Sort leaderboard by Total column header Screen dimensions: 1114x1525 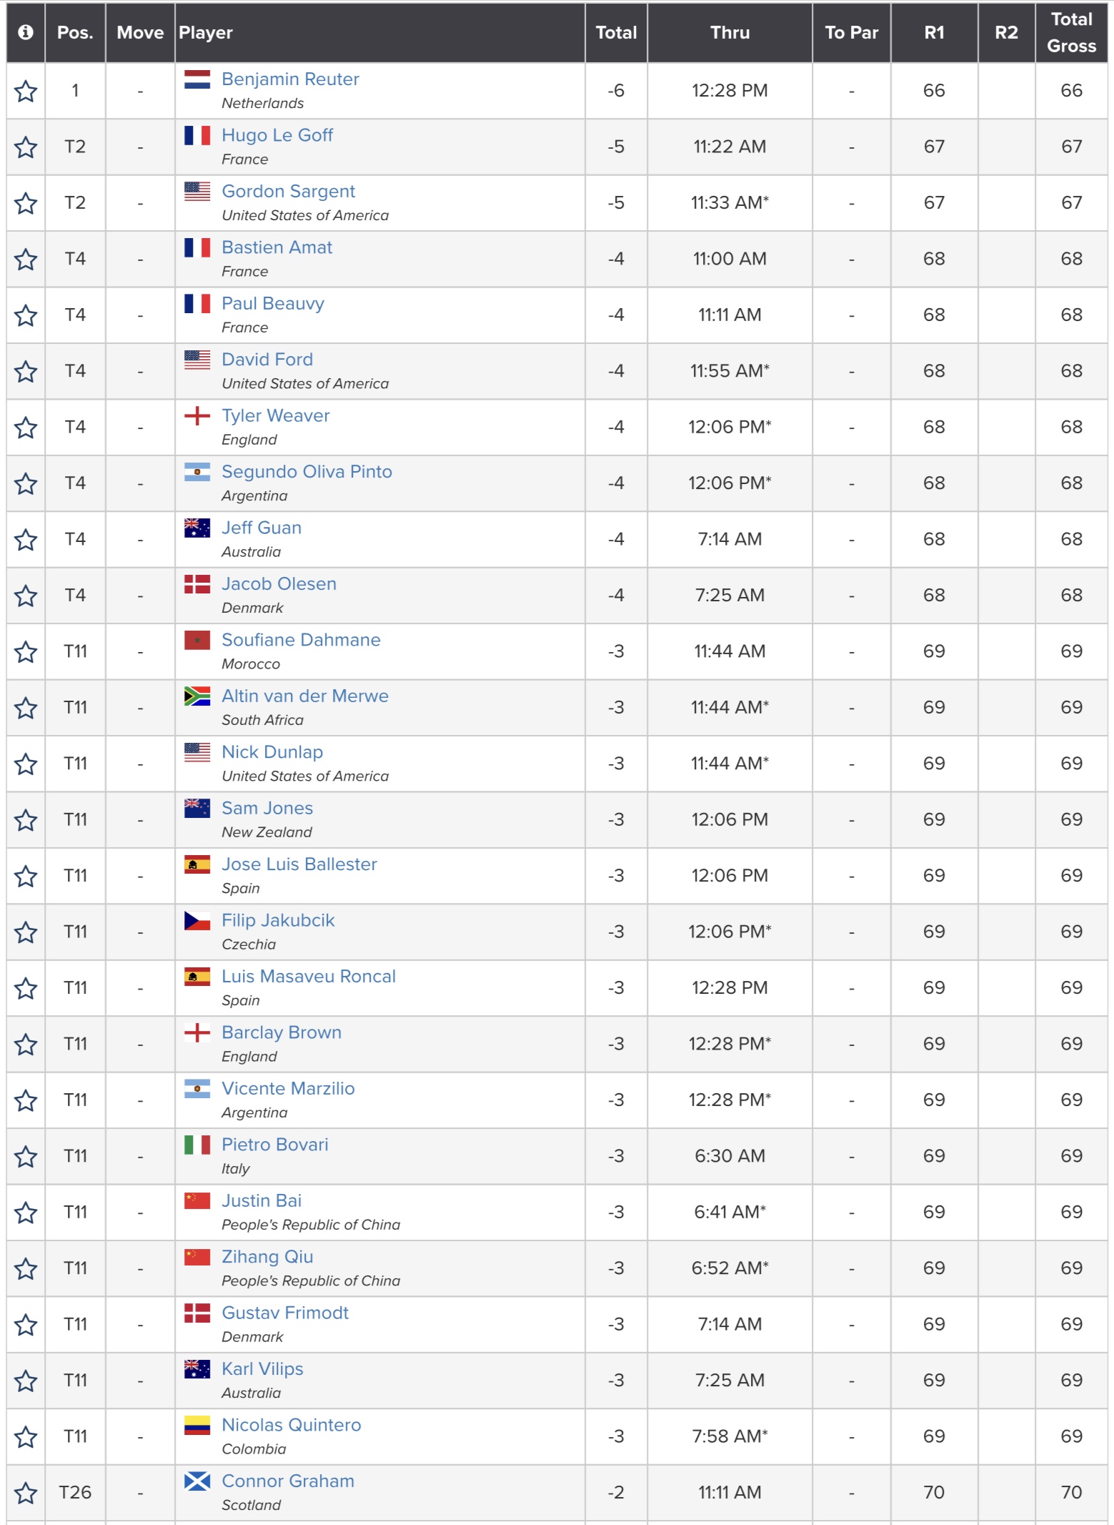(x=616, y=32)
